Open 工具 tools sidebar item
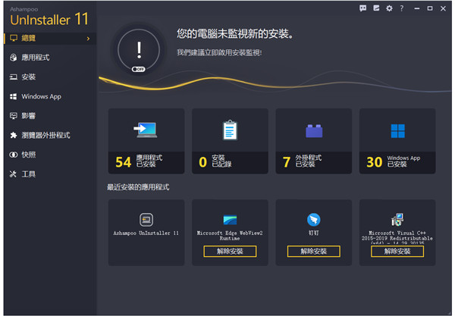455x316 pixels. pos(50,174)
